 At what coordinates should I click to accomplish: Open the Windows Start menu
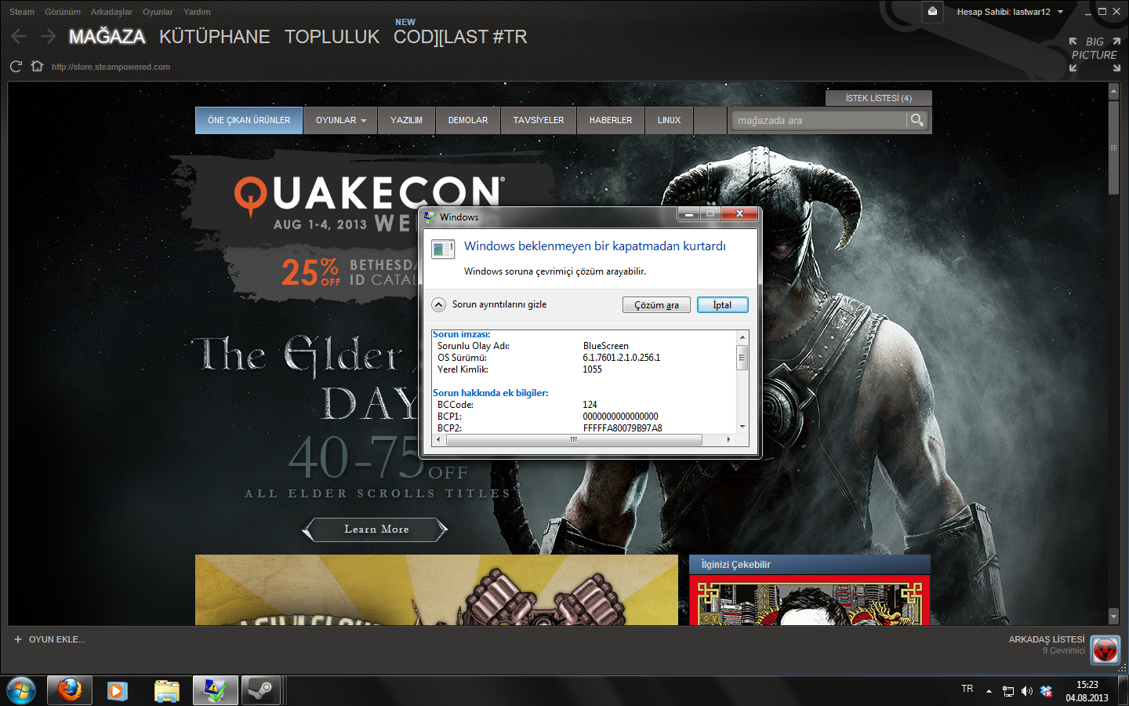pyautogui.click(x=20, y=690)
